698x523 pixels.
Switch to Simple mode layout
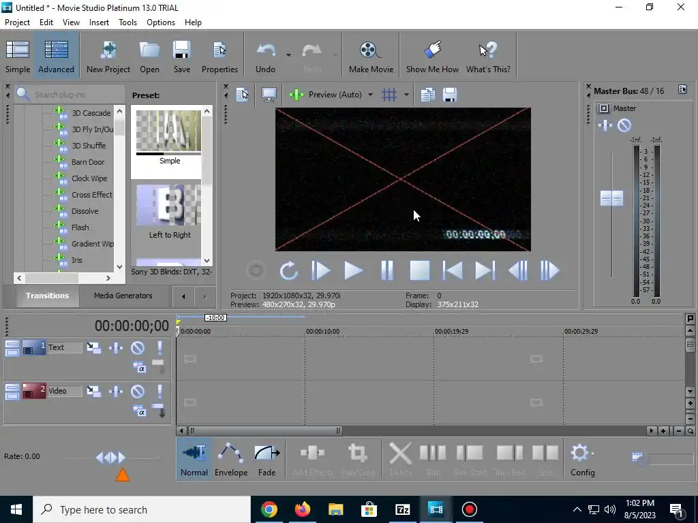pyautogui.click(x=18, y=57)
